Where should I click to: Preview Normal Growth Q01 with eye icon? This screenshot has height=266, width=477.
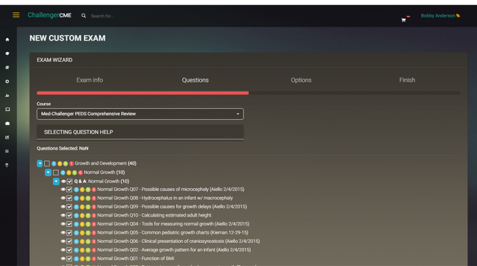pyautogui.click(x=63, y=259)
